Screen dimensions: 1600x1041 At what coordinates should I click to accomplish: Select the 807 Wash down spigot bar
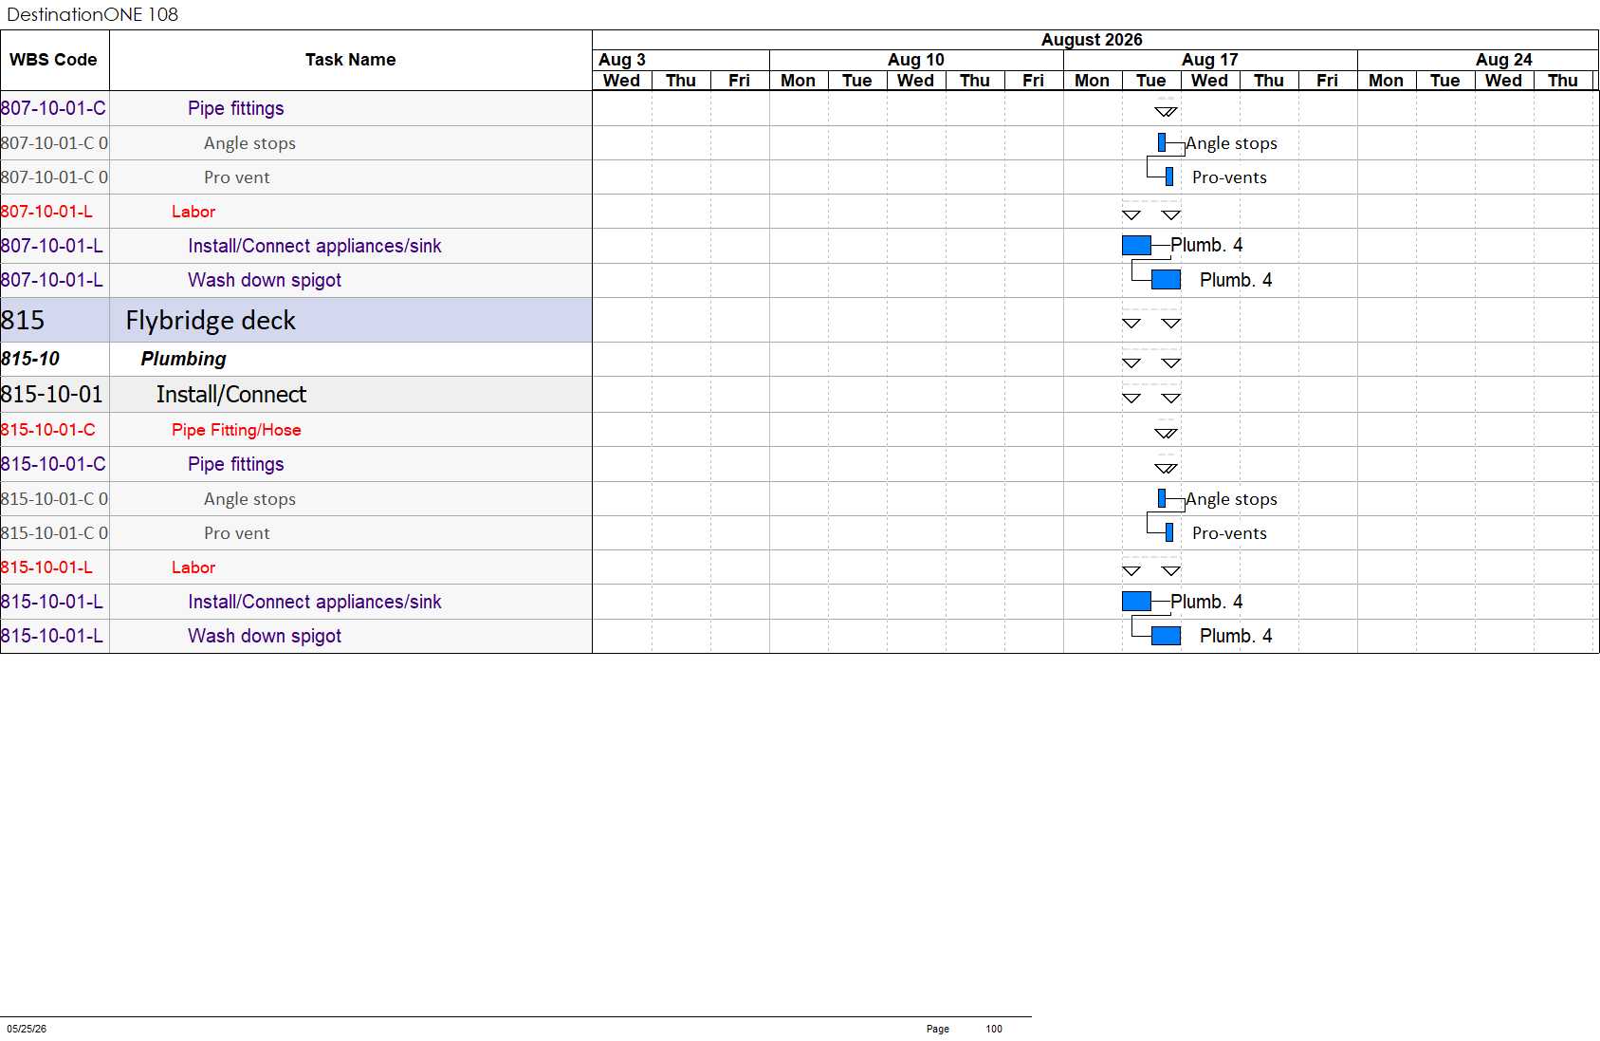(x=1166, y=279)
